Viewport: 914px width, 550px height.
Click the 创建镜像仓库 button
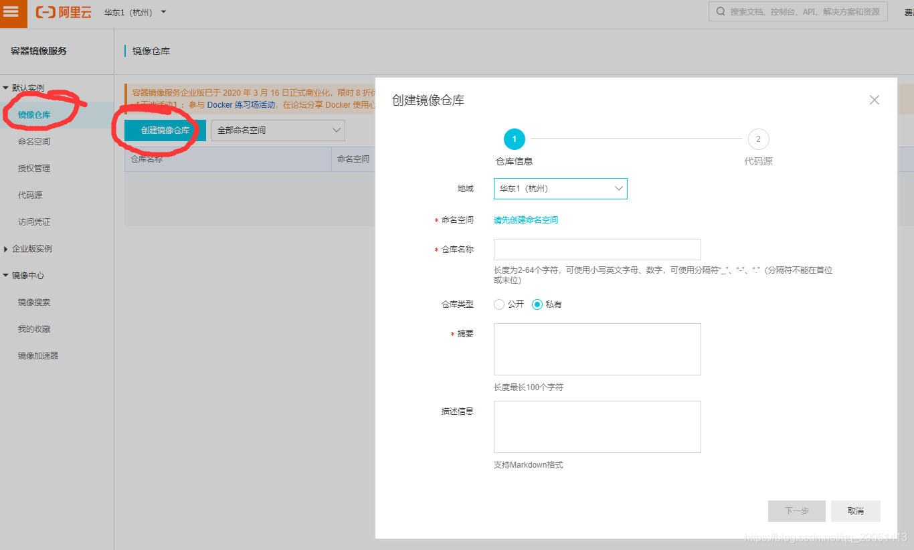click(165, 130)
